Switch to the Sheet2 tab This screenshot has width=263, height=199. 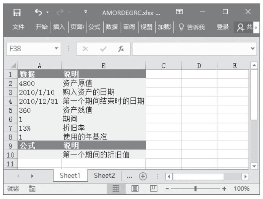pyautogui.click(x=104, y=175)
